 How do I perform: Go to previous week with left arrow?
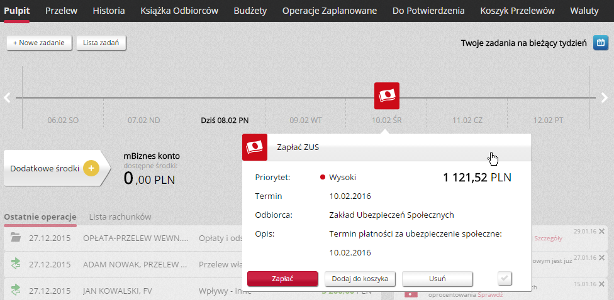tap(7, 98)
